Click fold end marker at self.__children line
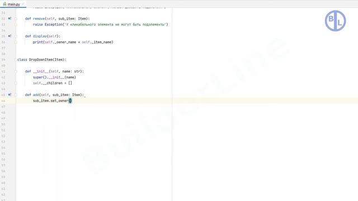The image size is (358, 201). click(16, 83)
